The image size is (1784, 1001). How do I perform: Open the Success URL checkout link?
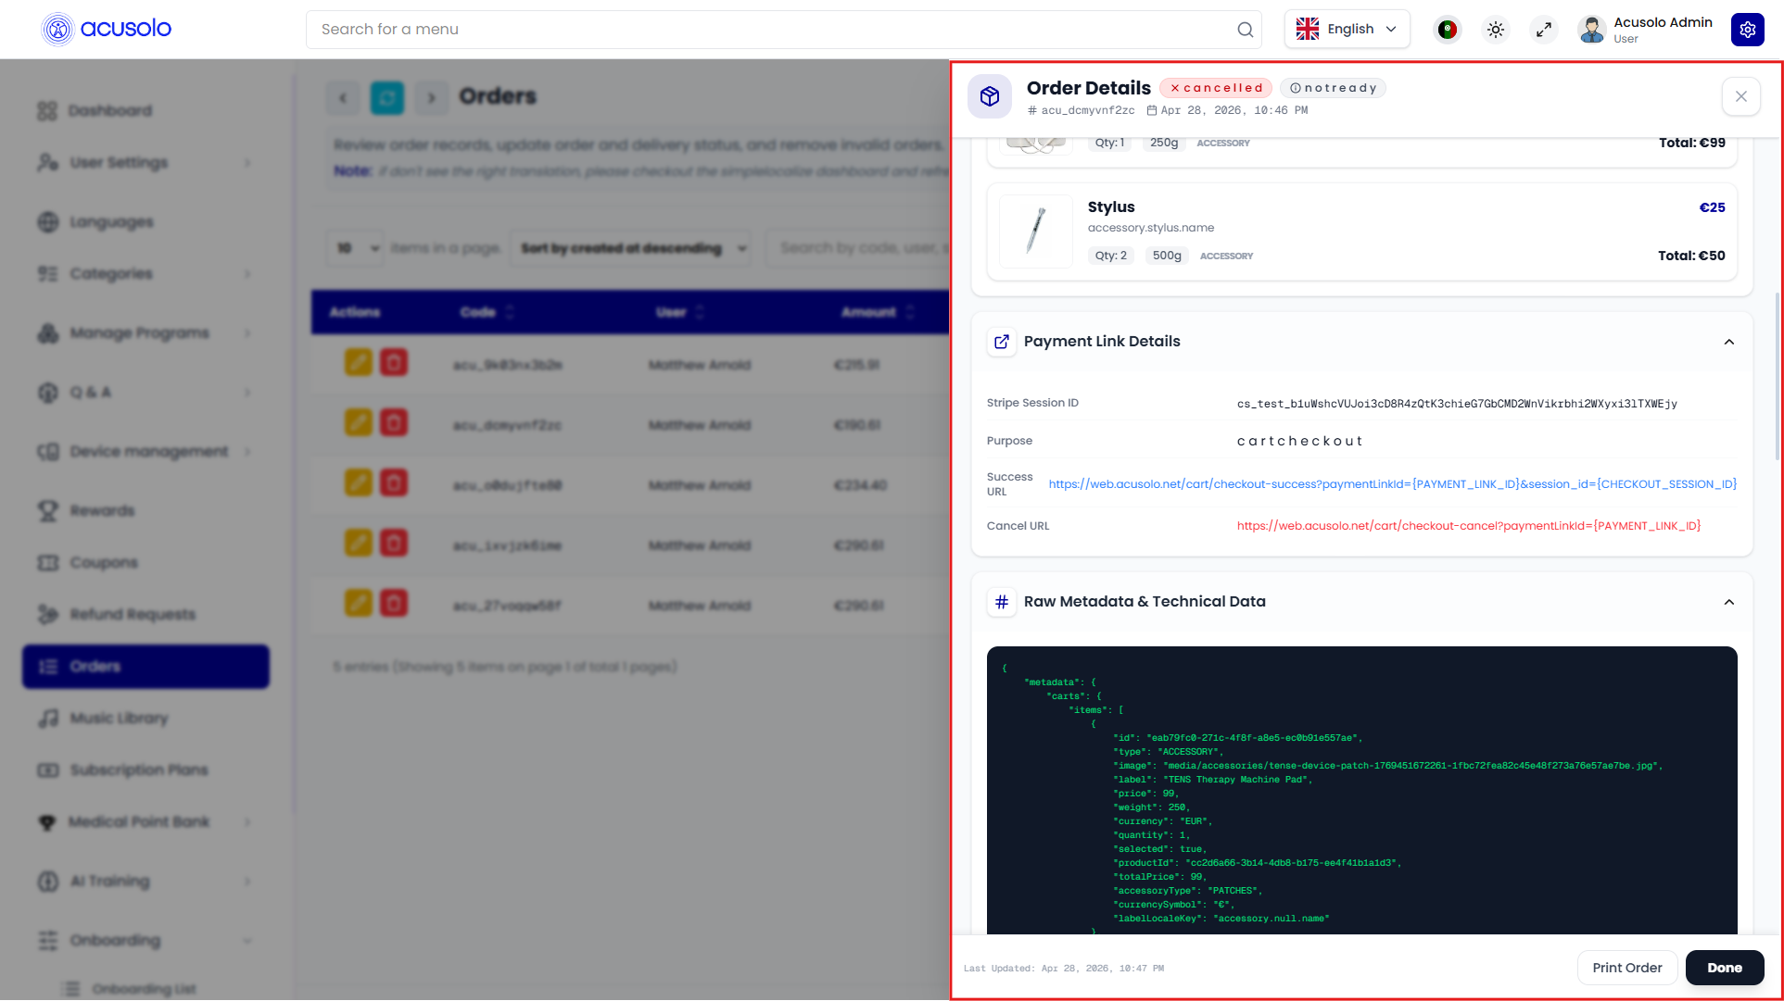point(1392,484)
